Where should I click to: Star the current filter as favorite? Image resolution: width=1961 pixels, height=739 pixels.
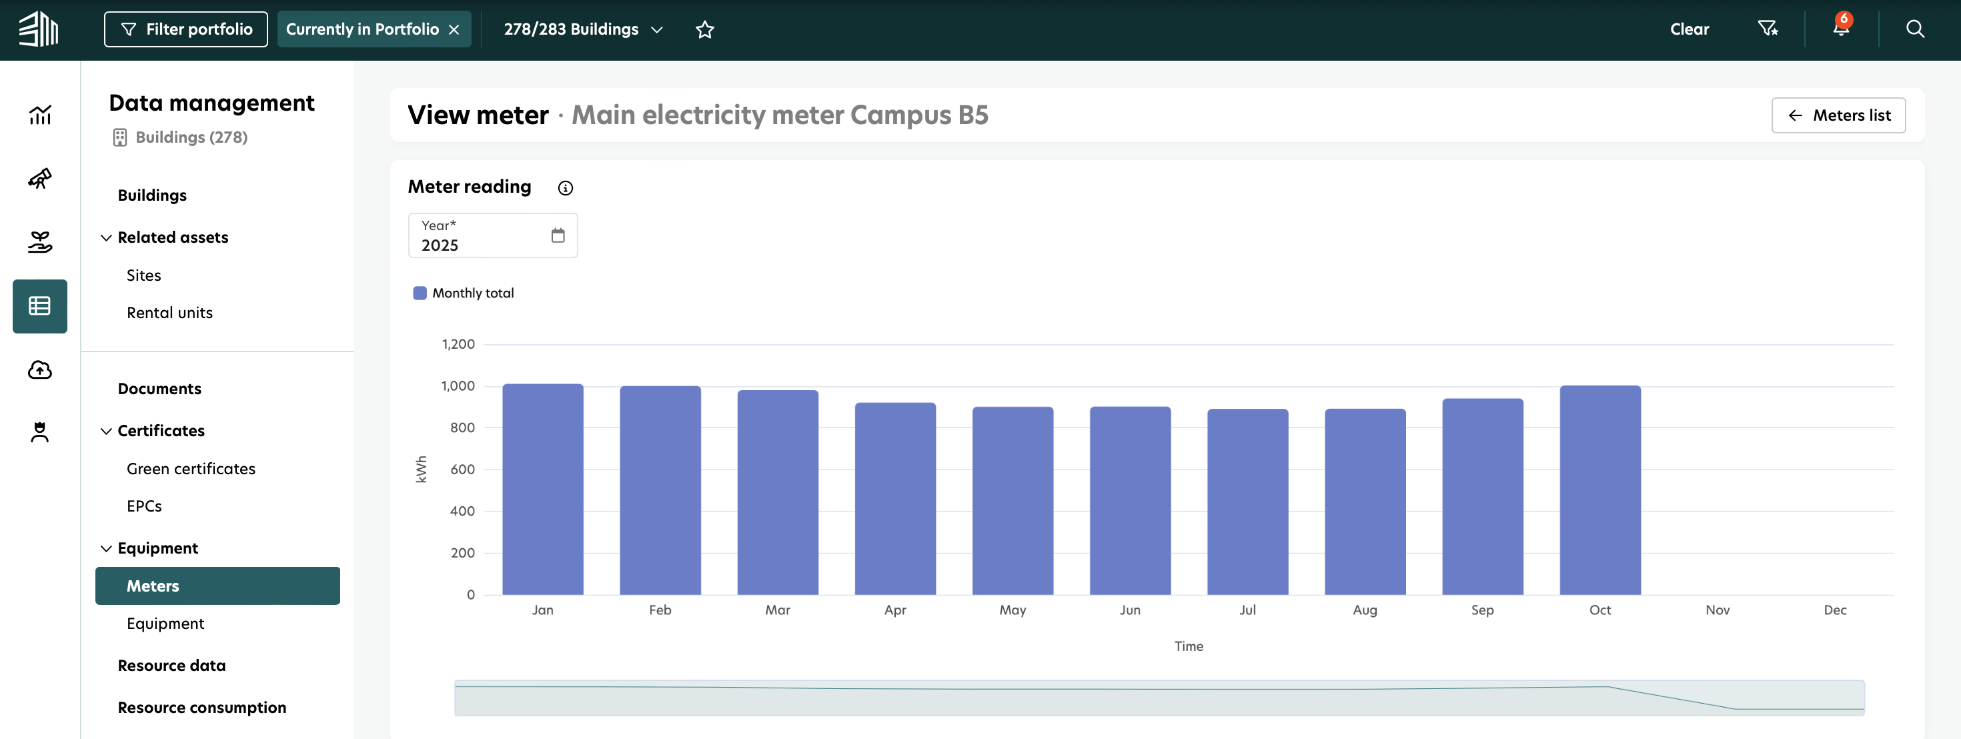point(704,29)
